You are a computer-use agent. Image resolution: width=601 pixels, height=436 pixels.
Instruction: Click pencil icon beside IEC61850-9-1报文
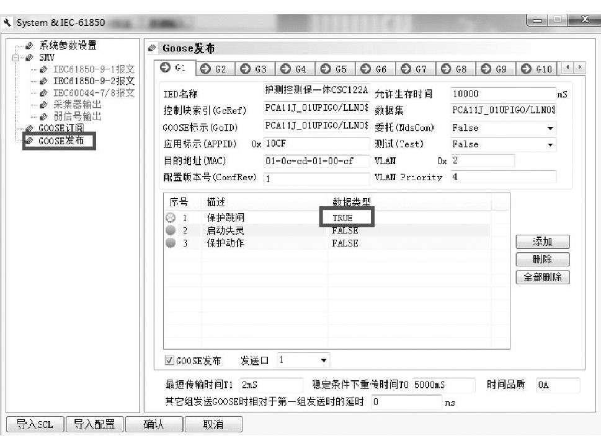click(x=43, y=69)
